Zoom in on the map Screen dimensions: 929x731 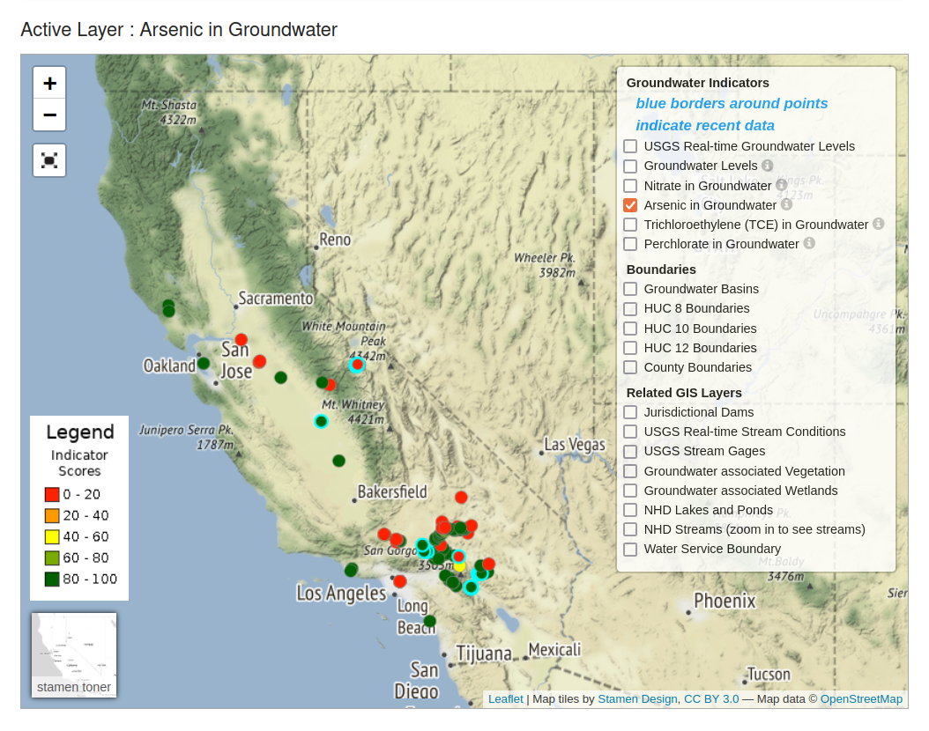click(49, 83)
